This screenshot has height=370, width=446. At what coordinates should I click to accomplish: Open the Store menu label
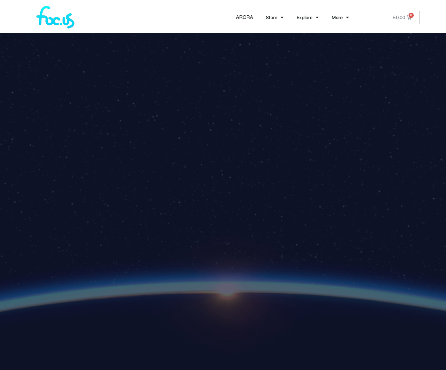272,18
